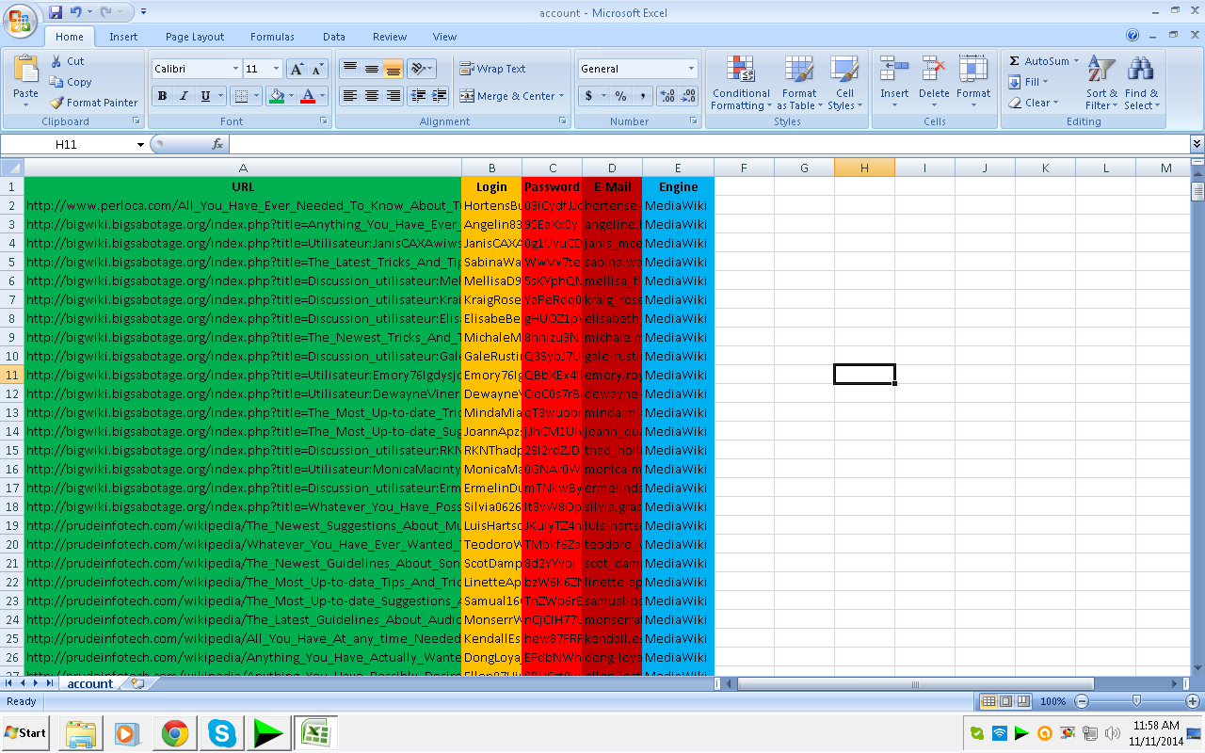Save the workbook from Quick Access Toolbar
Image resolution: width=1205 pixels, height=753 pixels.
coord(56,12)
